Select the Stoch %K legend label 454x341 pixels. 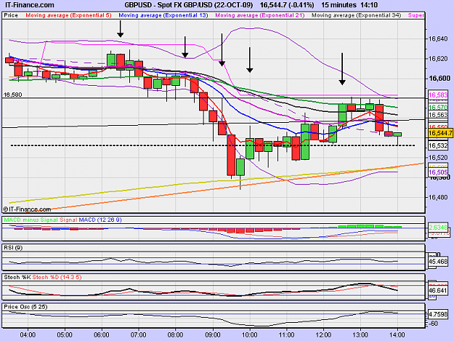point(17,277)
